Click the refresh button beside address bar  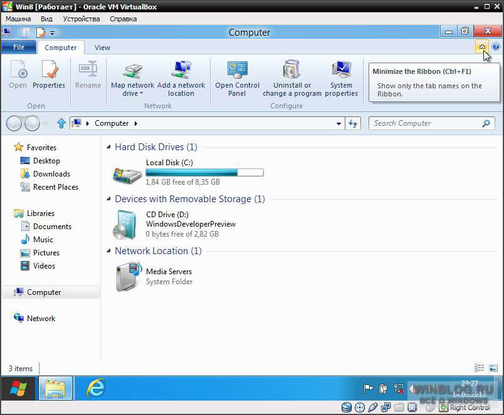click(353, 123)
